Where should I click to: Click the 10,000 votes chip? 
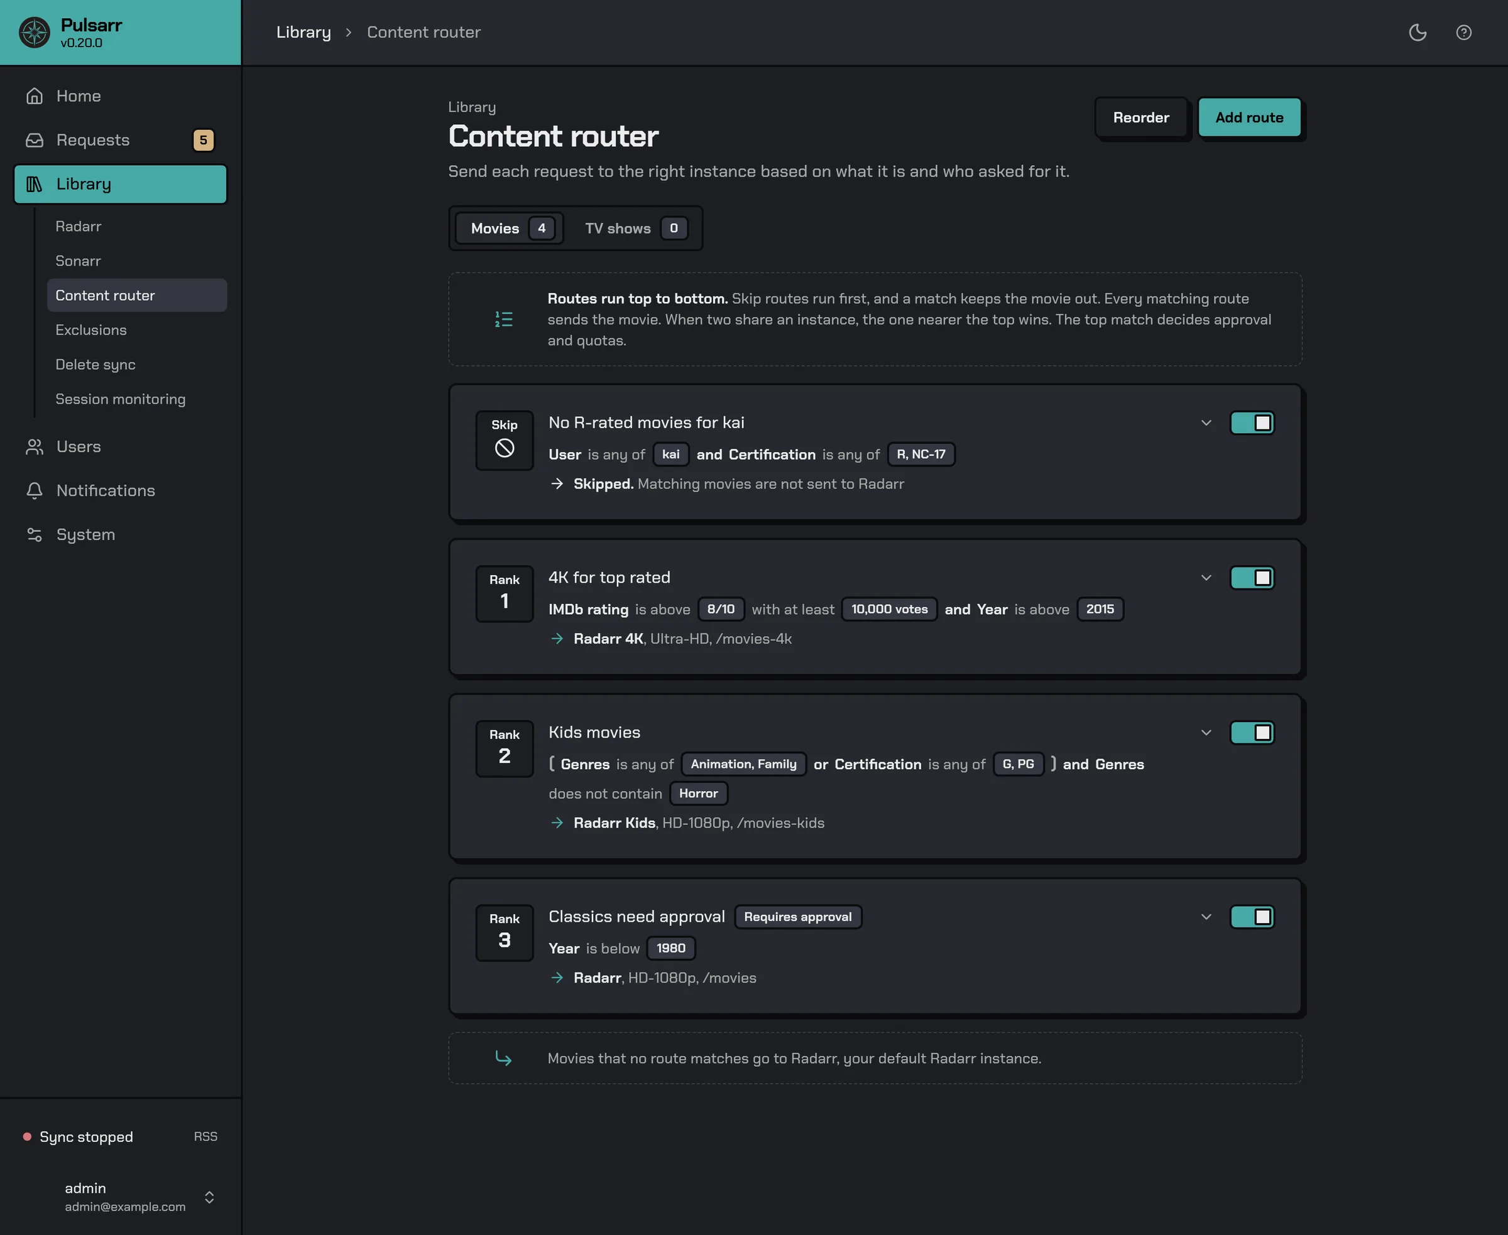tap(889, 610)
